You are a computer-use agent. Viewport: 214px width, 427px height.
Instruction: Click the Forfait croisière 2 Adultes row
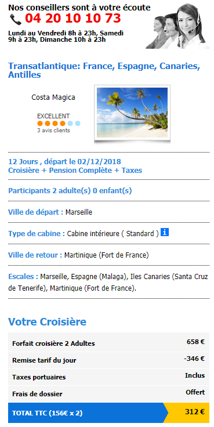click(x=108, y=342)
